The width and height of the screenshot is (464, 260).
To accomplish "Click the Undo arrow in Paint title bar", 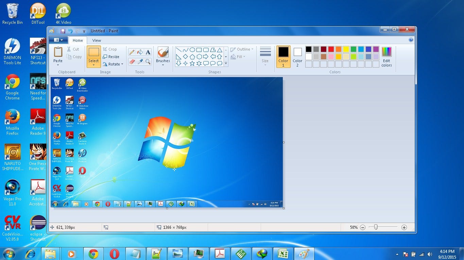I will tap(70, 31).
